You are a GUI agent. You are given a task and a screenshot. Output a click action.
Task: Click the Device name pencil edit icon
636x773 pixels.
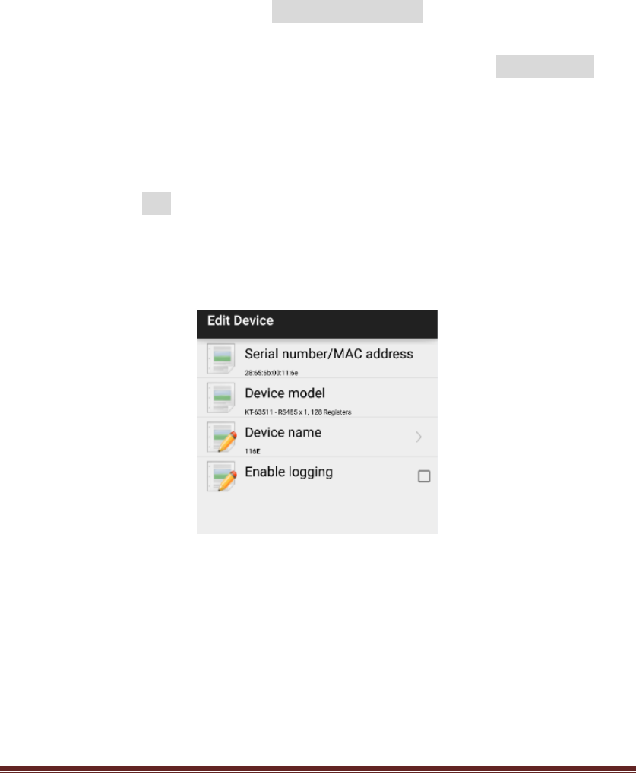click(222, 437)
